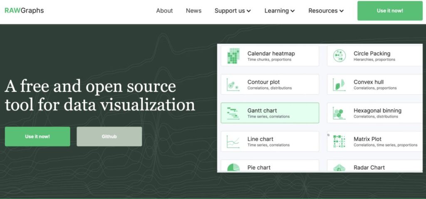
Task: Click the Calendar heatmap chart icon
Action: (x=233, y=56)
